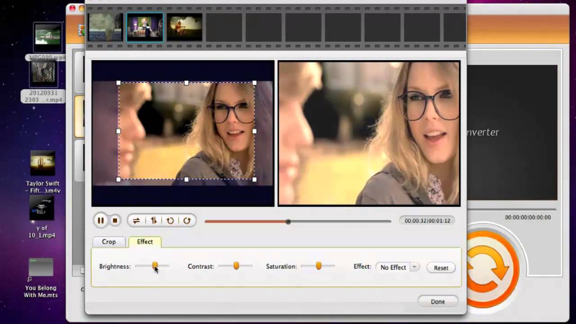The height and width of the screenshot is (324, 576).
Task: Click the left-middle crop handle
Action: click(x=118, y=131)
